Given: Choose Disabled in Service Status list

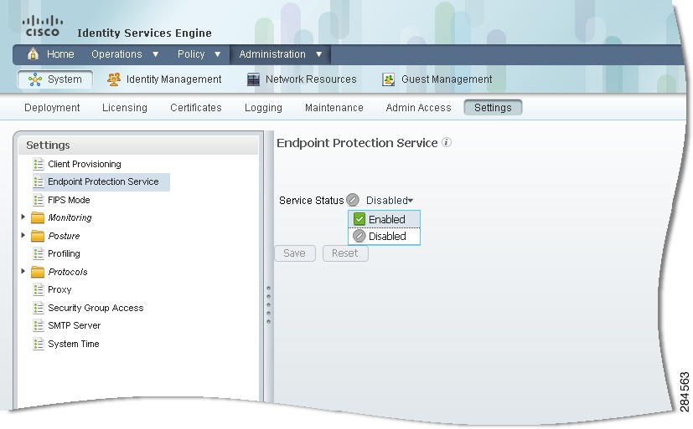Looking at the screenshot, I should [384, 237].
